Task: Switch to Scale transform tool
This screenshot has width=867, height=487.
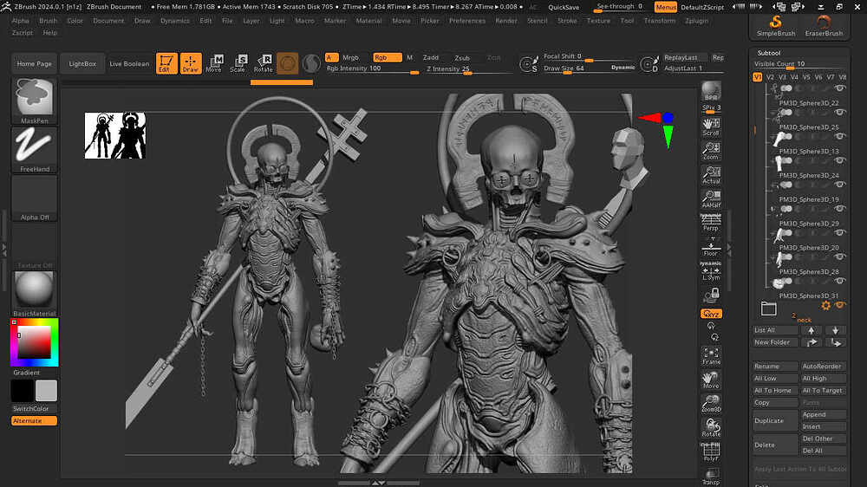Action: [x=238, y=63]
